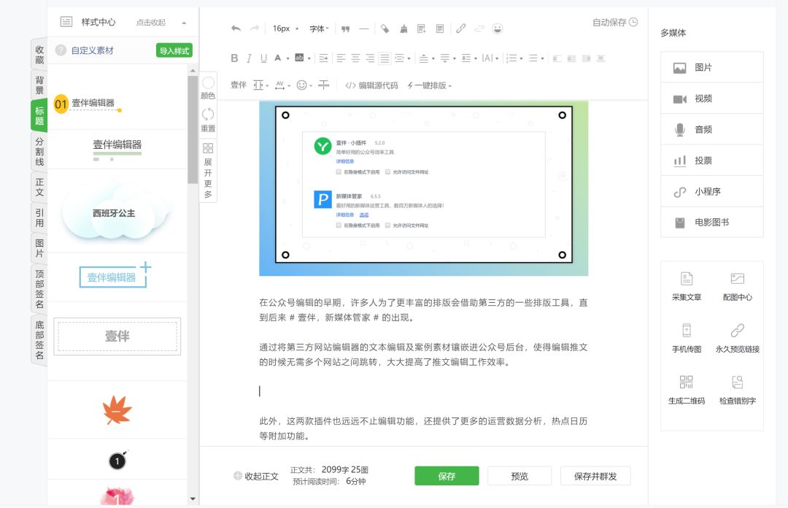Switch to the 分割线 tab
The height and width of the screenshot is (508, 788).
pos(39,151)
